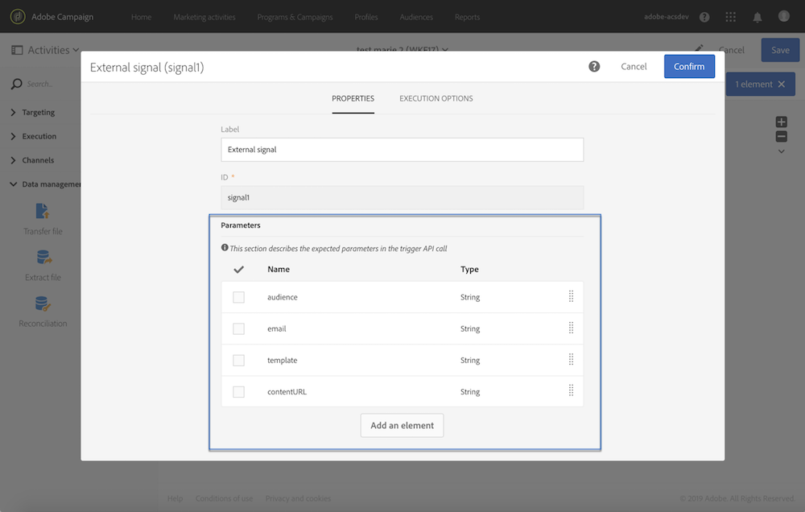The width and height of the screenshot is (805, 512).
Task: Select the Transfer file activity icon
Action: (43, 211)
